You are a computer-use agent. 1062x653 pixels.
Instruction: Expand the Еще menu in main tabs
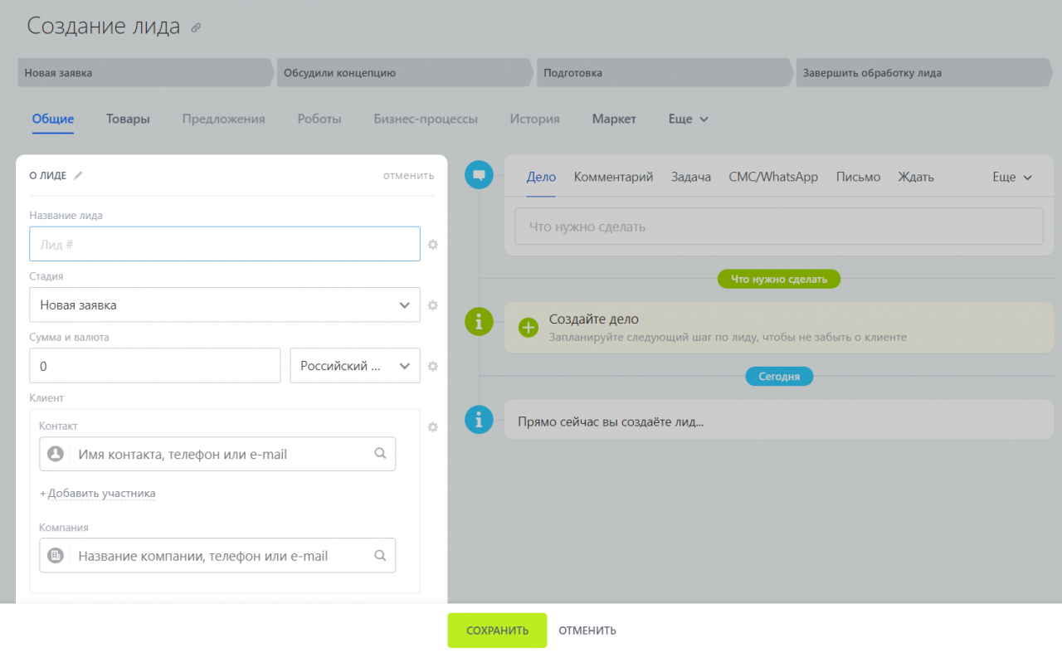(689, 119)
